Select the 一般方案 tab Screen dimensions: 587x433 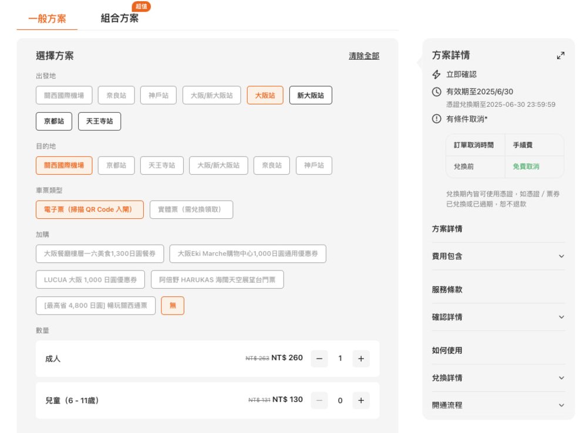[47, 18]
